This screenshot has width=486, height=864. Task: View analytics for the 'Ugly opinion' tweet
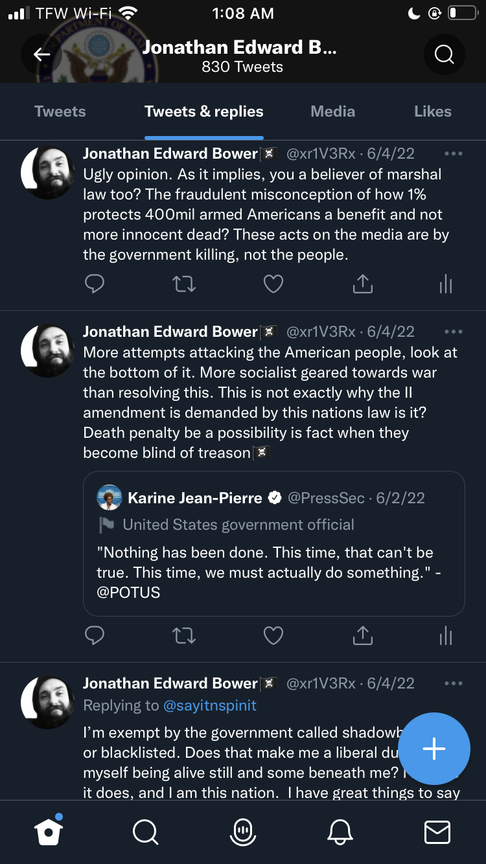(x=446, y=284)
